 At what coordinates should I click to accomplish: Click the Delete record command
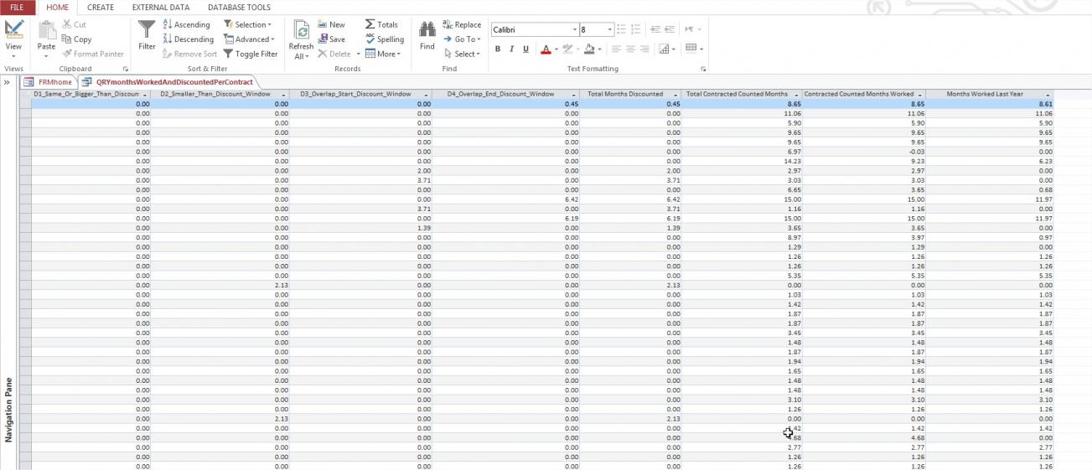point(334,54)
